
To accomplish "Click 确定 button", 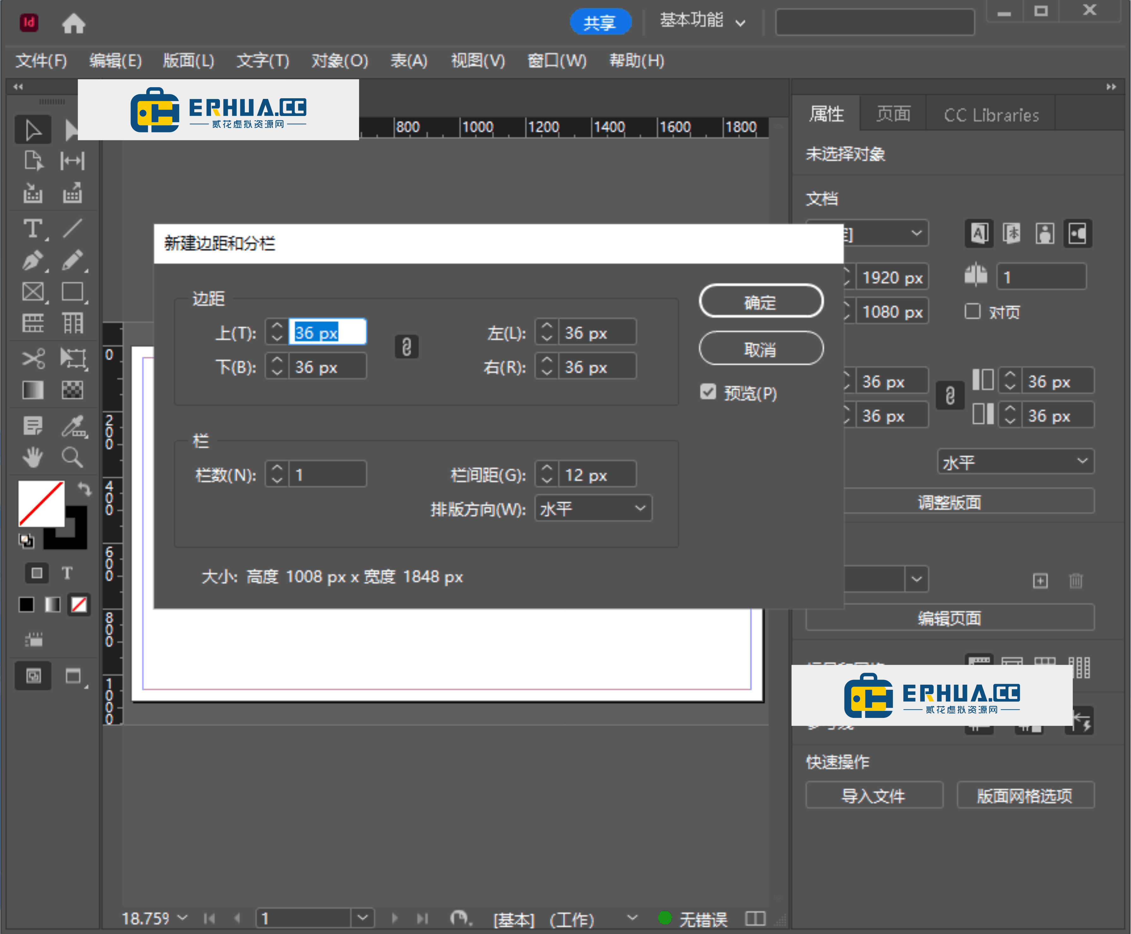I will tap(761, 301).
